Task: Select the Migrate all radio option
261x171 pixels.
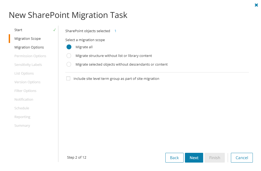Action: tap(69, 47)
